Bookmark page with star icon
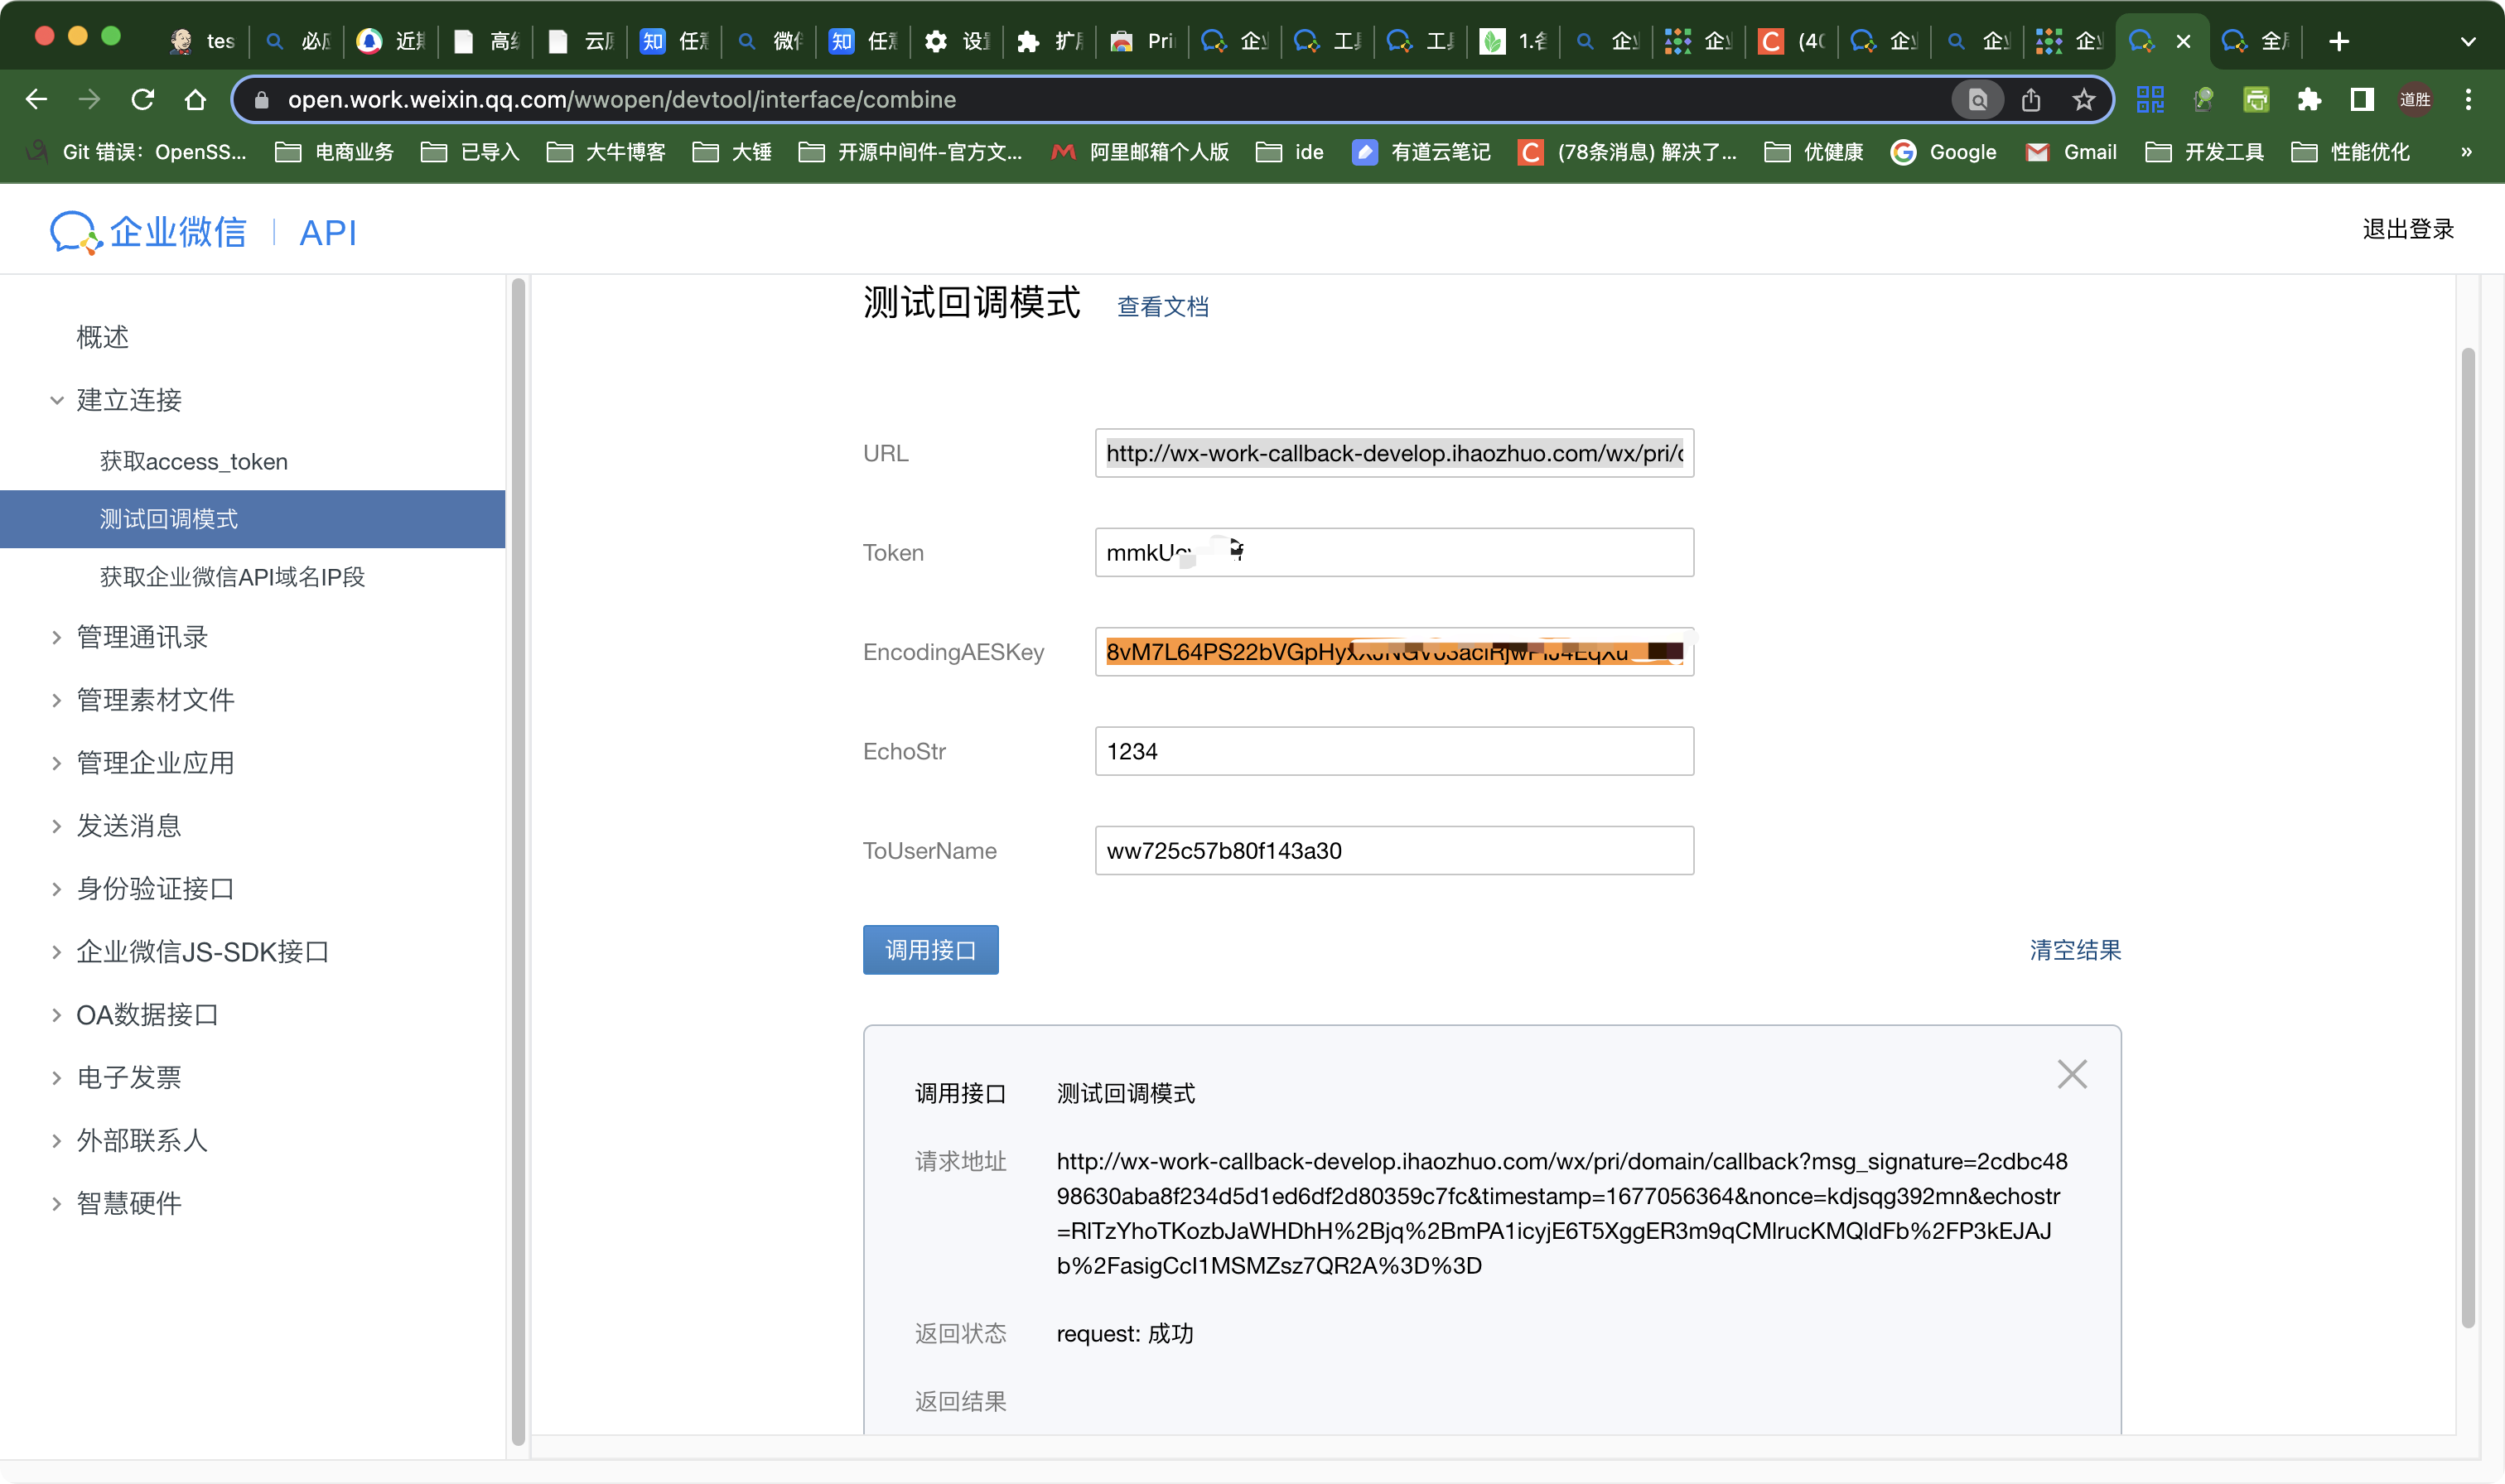Viewport: 2505px width, 1484px height. [x=2083, y=99]
